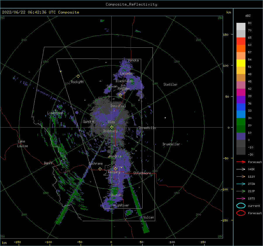This screenshot has width=263, height=246.
Task: Click the yellow diamond marker near RockyMH
Action: 78,76
